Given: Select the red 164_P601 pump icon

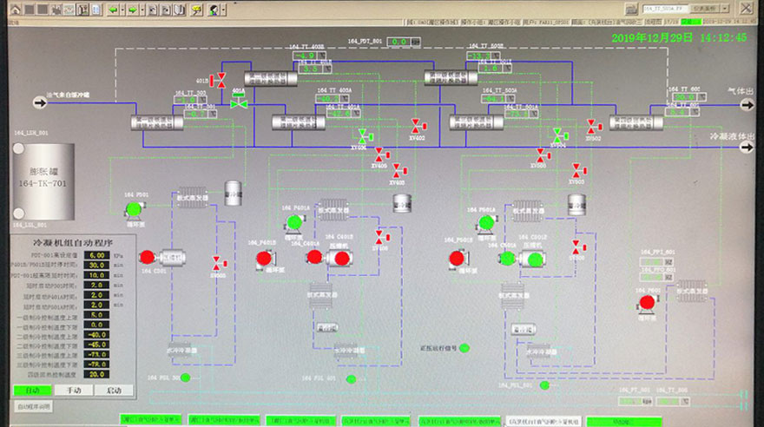Looking at the screenshot, I should tap(646, 302).
